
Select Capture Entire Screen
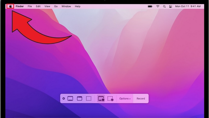(70, 98)
